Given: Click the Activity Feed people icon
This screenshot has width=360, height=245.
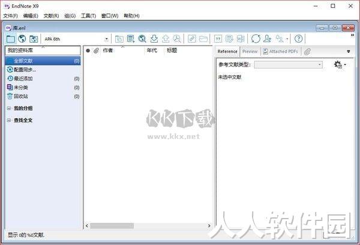Looking at the screenshot, I should pos(280,39).
